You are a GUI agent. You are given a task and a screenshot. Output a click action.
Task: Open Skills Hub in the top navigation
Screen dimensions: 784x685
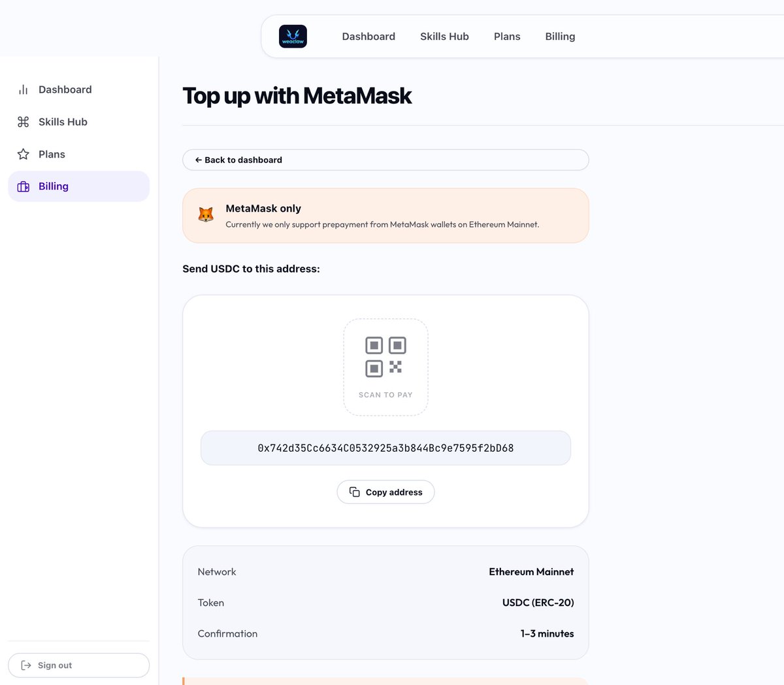coord(444,37)
